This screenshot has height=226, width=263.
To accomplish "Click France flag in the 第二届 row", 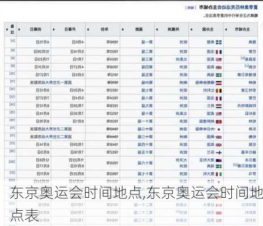I will [219, 52].
